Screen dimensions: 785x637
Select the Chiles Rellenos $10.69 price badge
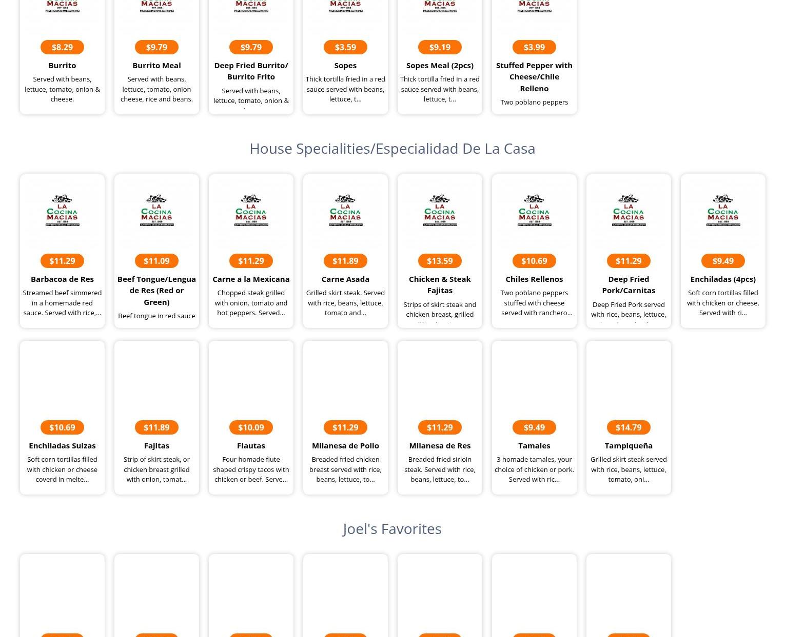tap(534, 261)
